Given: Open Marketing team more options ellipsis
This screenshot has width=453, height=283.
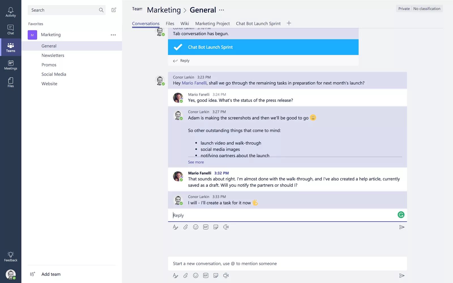Looking at the screenshot, I should coord(113,35).
